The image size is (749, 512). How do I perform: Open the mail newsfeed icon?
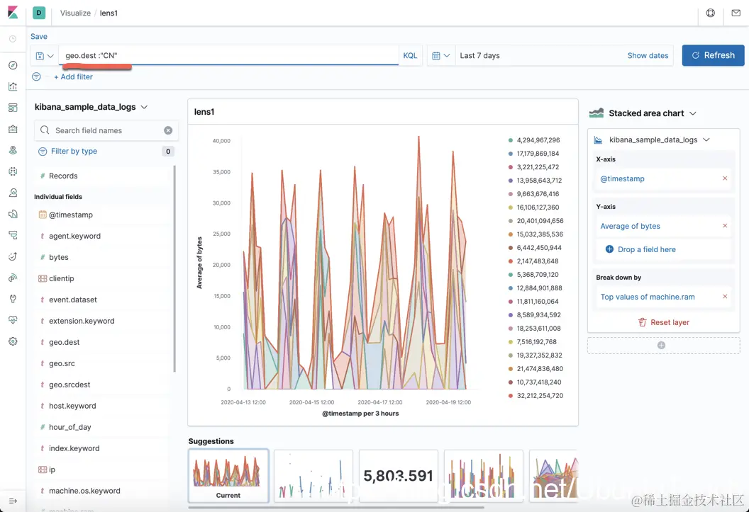click(736, 13)
